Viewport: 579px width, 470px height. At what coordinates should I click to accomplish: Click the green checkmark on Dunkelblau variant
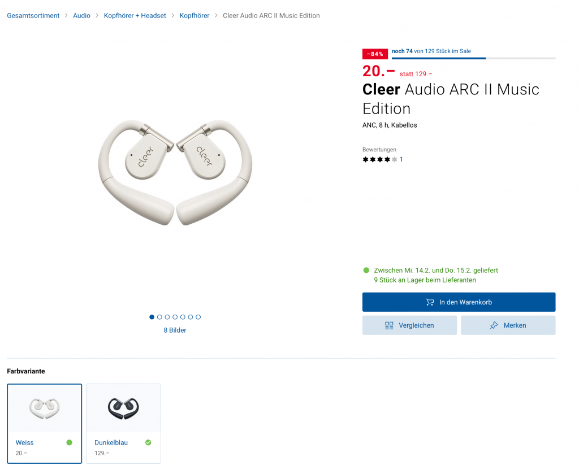click(148, 443)
